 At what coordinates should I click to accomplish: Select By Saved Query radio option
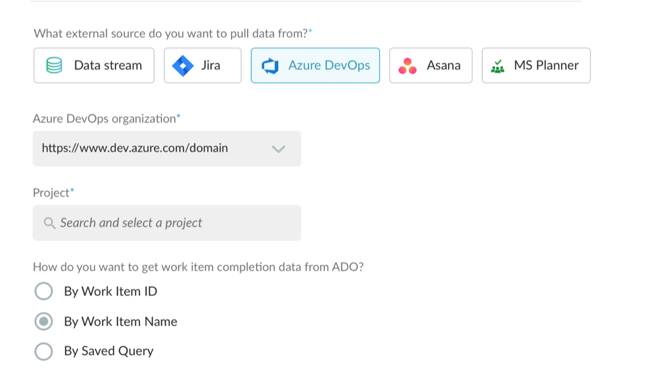point(44,351)
